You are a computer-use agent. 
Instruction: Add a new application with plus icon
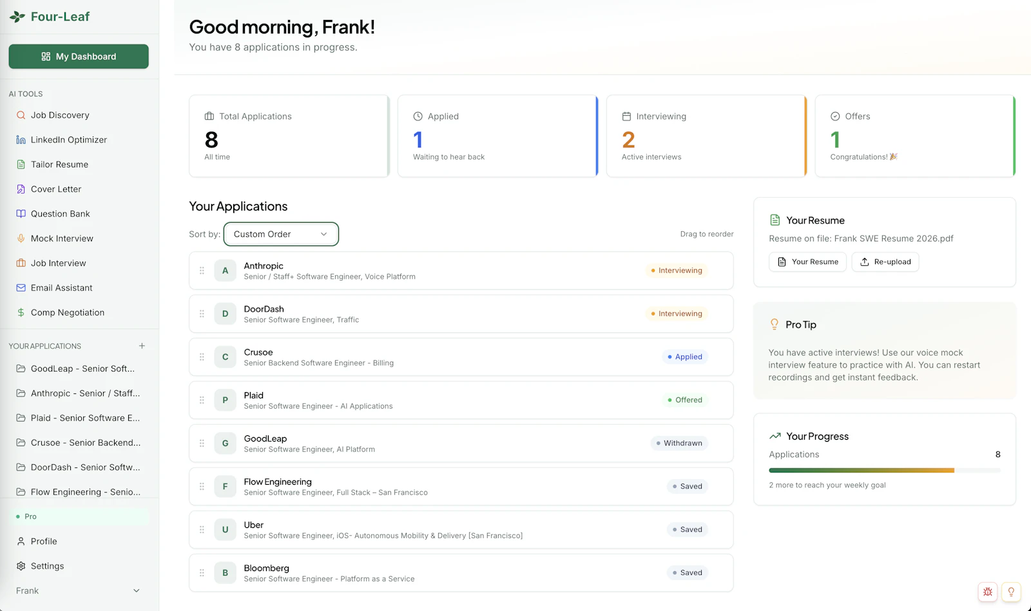point(142,346)
